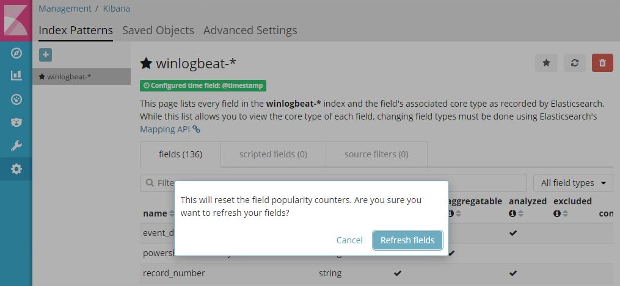The width and height of the screenshot is (620, 286).
Task: Set winlogbeat-* as default index via star button
Action: [546, 63]
